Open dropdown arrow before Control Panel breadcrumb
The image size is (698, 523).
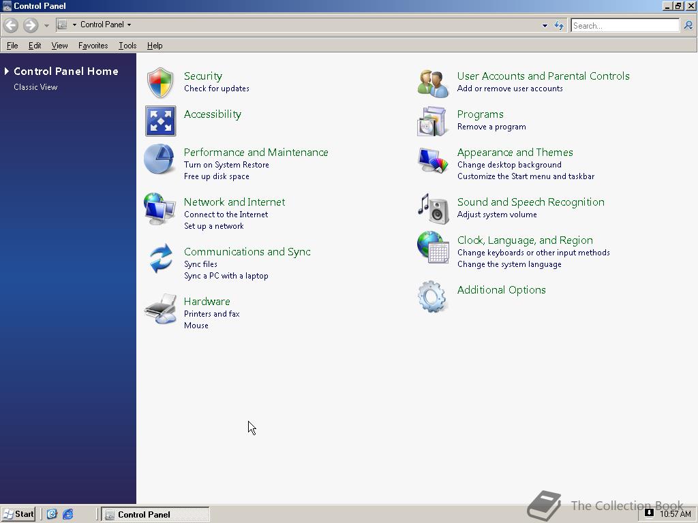74,25
